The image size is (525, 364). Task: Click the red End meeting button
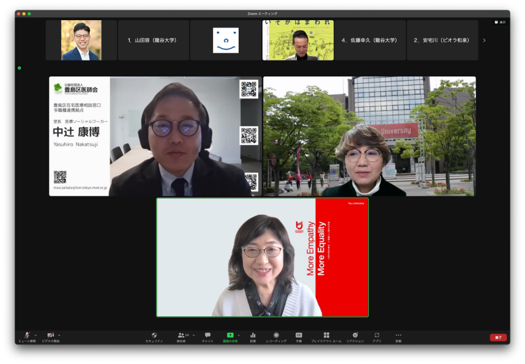point(498,337)
